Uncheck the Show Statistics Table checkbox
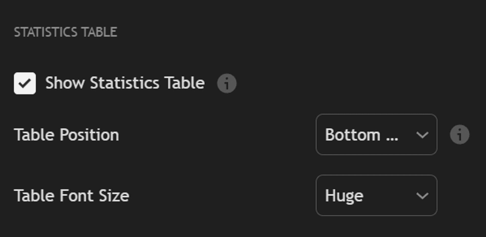 [25, 83]
